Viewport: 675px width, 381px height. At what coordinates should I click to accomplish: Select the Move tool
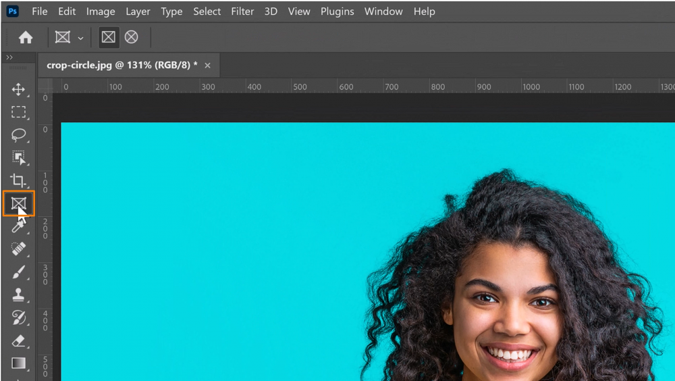[x=18, y=89]
